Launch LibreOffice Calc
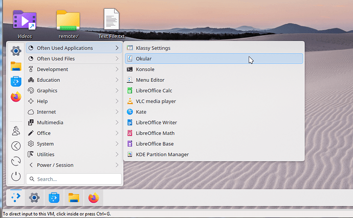Viewport: 353px width, 218px height. [214, 90]
